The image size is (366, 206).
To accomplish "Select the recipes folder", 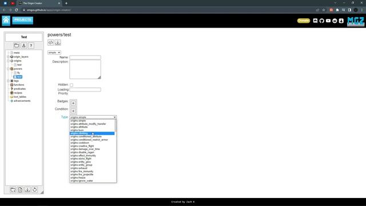I will pos(18,93).
